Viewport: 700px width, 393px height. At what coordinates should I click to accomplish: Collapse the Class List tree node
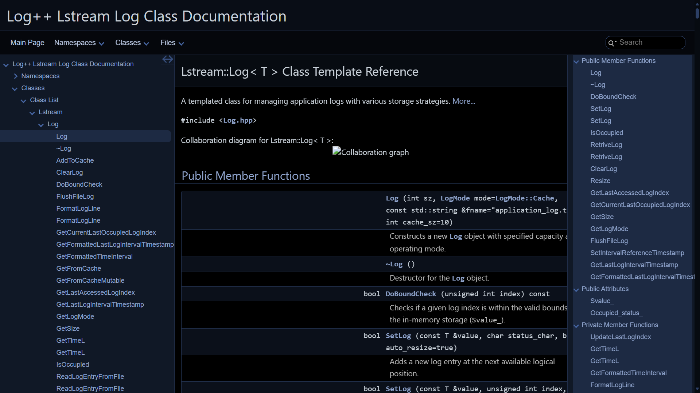tap(23, 100)
